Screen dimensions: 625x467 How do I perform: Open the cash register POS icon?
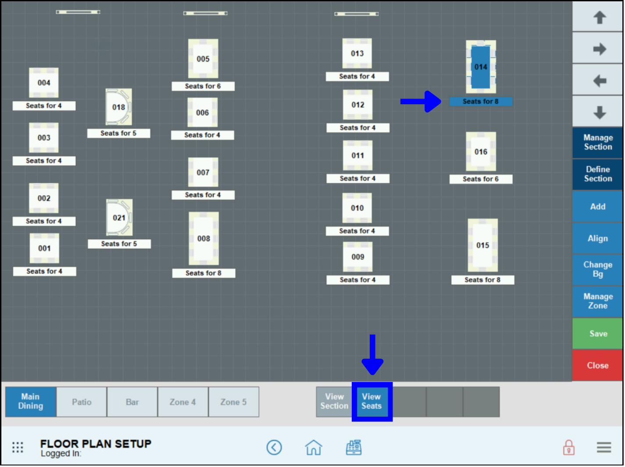click(354, 447)
